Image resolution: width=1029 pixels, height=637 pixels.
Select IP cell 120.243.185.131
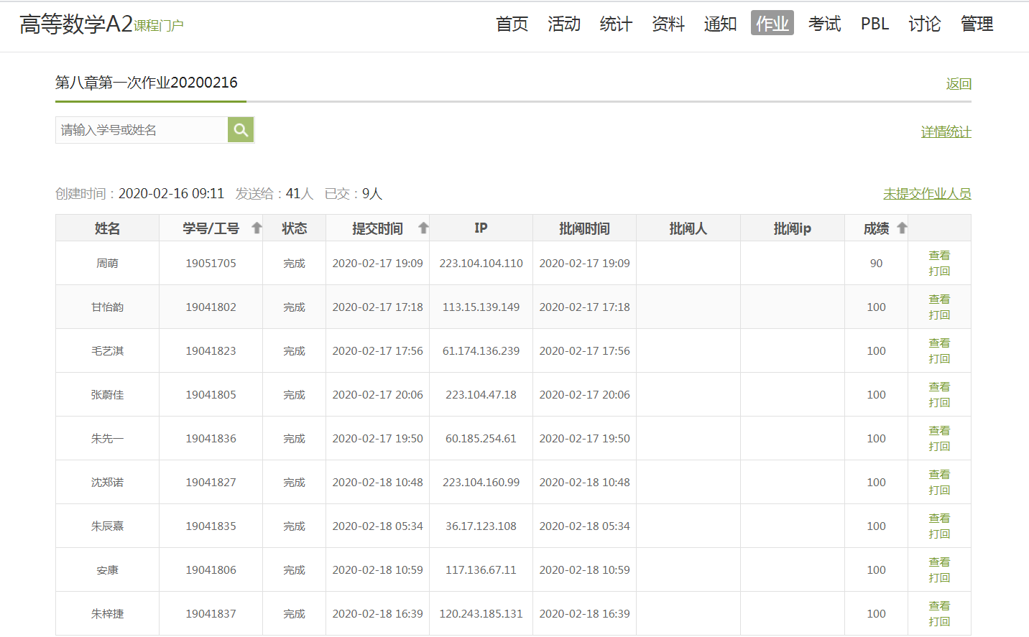[481, 614]
